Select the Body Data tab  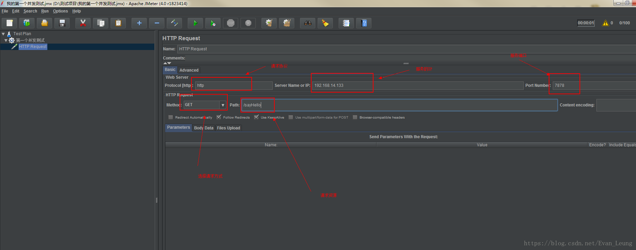[x=204, y=128]
